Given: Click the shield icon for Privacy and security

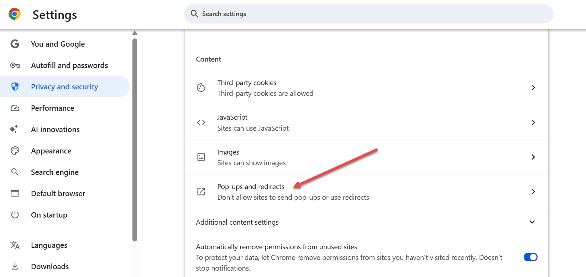Looking at the screenshot, I should pos(15,87).
